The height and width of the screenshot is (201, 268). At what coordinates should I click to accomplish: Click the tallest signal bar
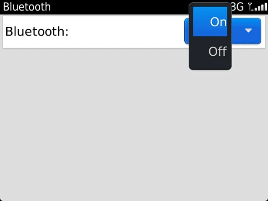point(265,7)
